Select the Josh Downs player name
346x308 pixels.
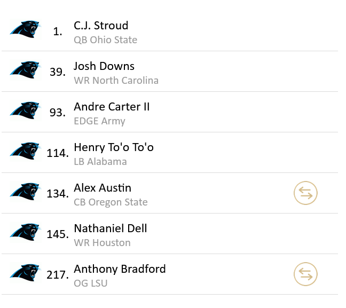(104, 66)
